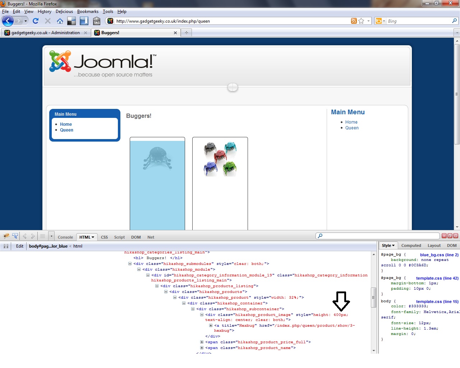Viewport: 460px width, 368px height.
Task: Click the magnifier icon in the Bing box
Action: tap(454, 21)
